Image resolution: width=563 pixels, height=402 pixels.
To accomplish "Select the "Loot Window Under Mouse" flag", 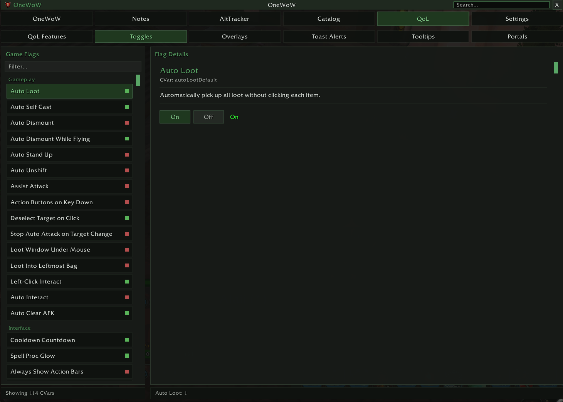I will pyautogui.click(x=69, y=250).
